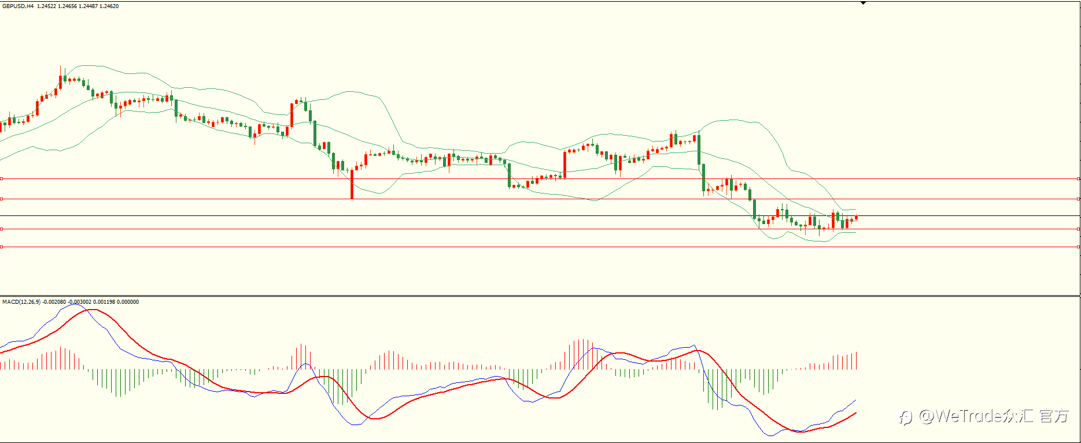This screenshot has width=1081, height=443.
Task: Select the lowest red horizontal line
Action: pyautogui.click(x=540, y=247)
